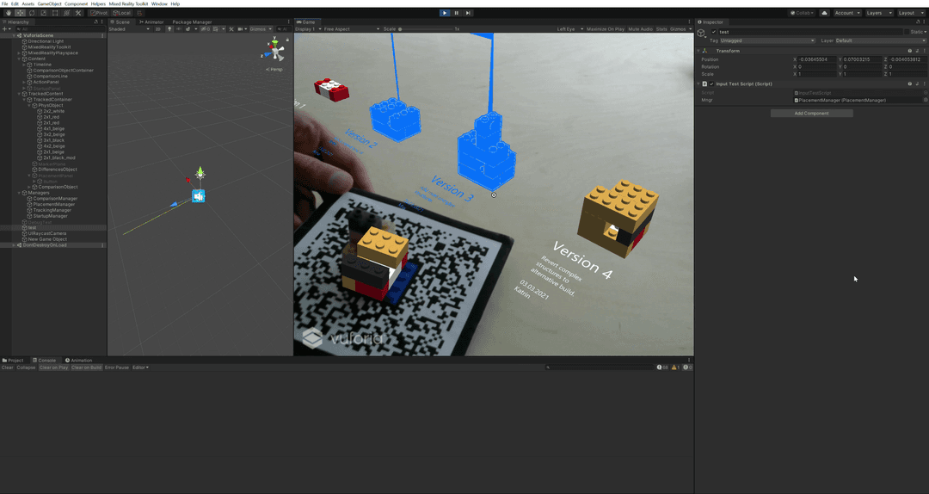Toggle the Local handle rotation button
The height and width of the screenshot is (494, 929).
coord(121,12)
